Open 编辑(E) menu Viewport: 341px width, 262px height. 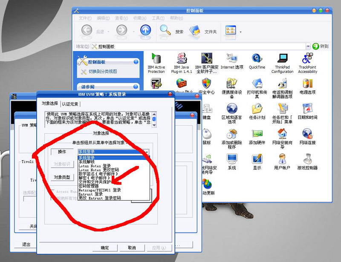[x=103, y=18]
